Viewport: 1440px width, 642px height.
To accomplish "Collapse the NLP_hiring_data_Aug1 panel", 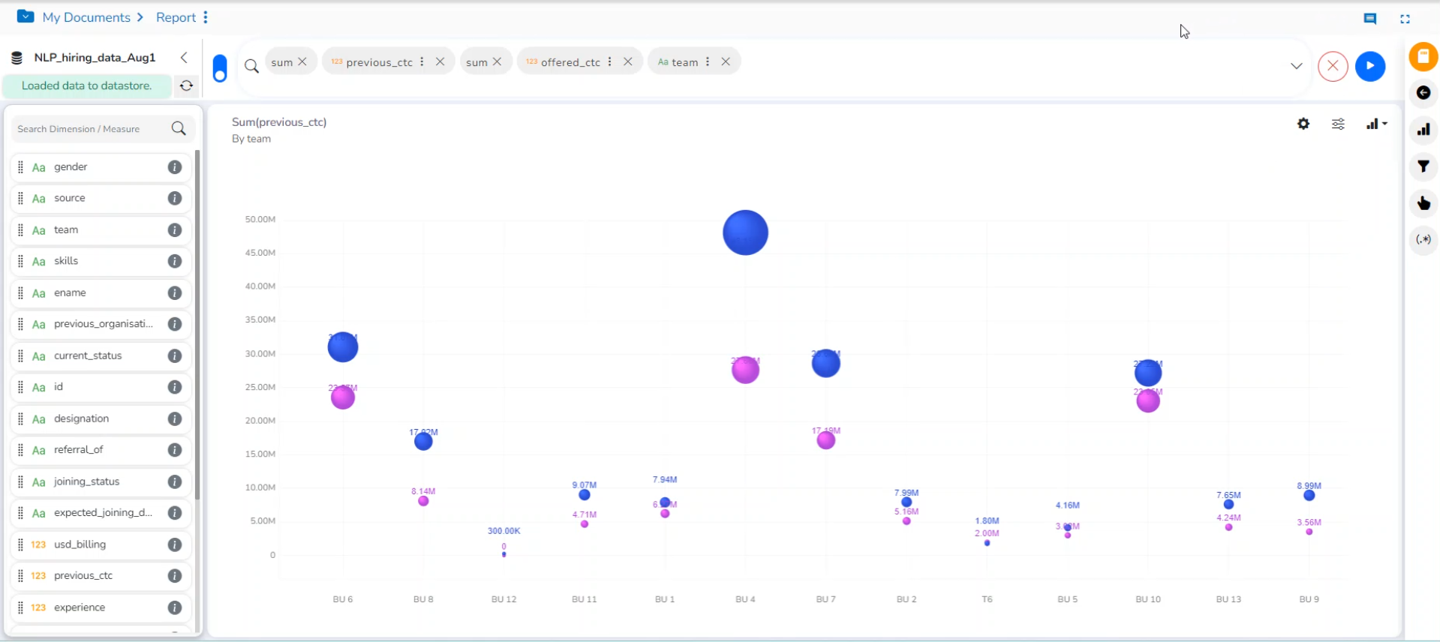I will [x=184, y=58].
